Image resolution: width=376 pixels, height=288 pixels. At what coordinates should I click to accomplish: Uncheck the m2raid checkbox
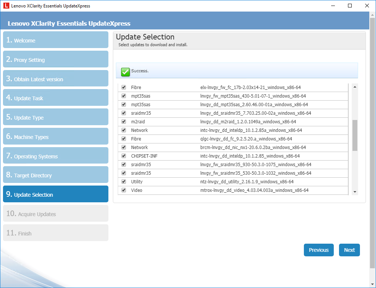pos(124,121)
